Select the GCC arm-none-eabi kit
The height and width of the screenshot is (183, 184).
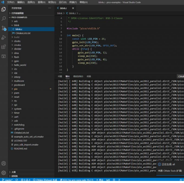(x=77, y=180)
